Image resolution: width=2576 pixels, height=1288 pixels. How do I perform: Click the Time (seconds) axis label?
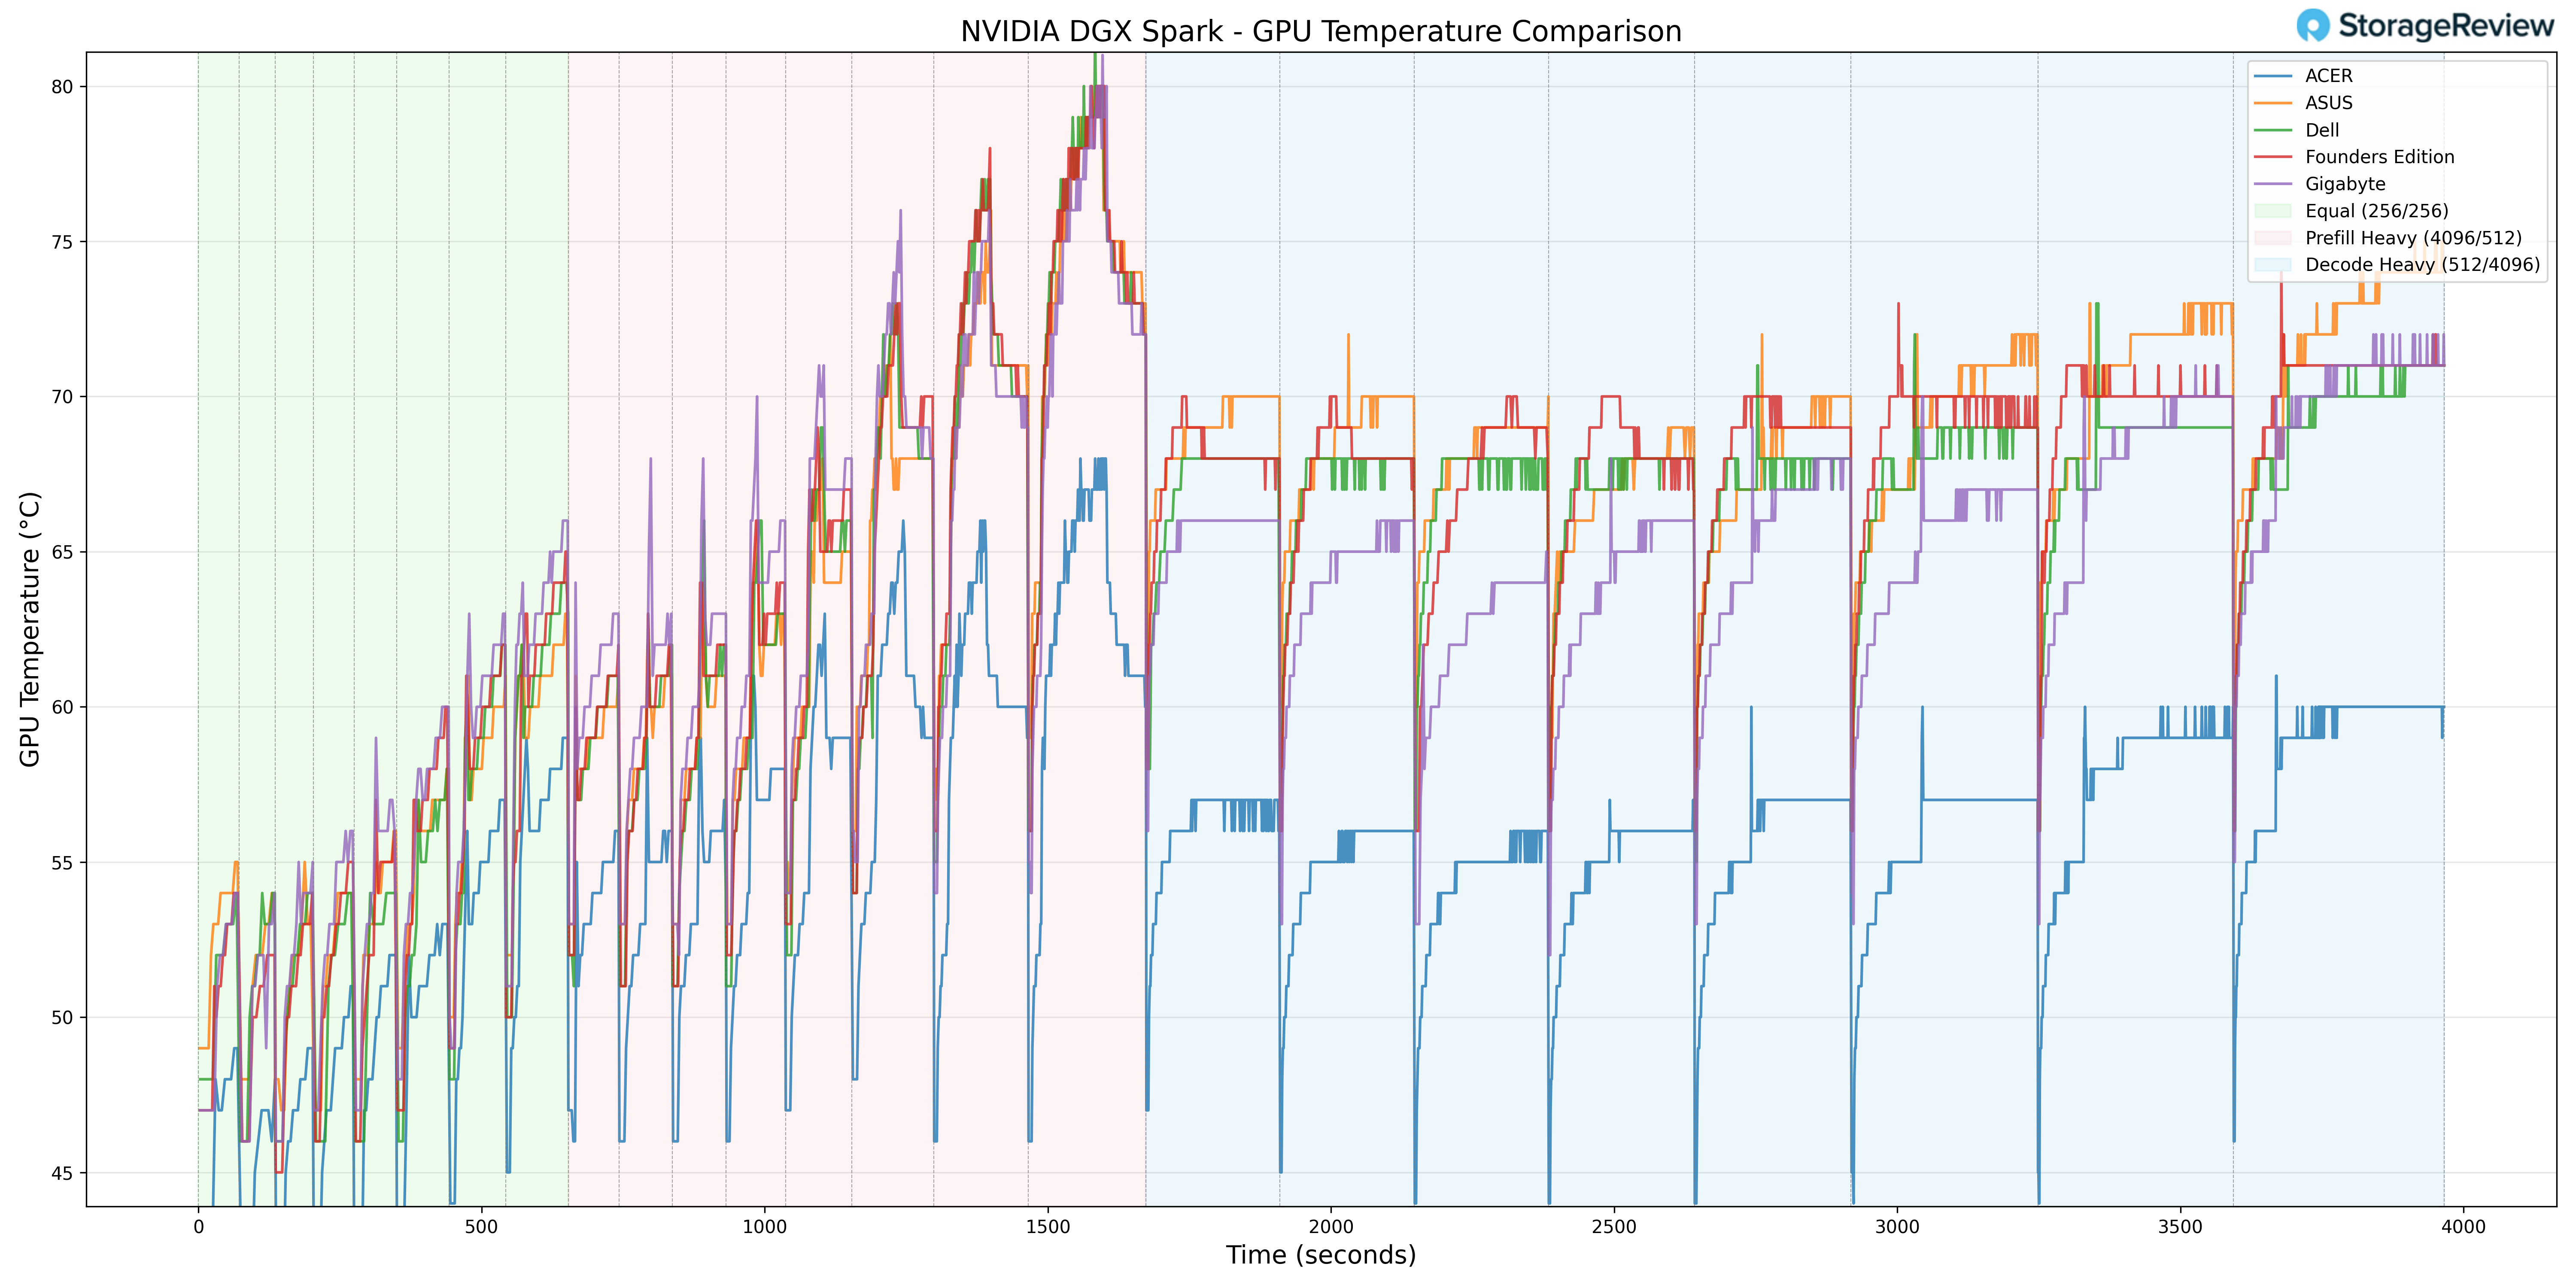click(x=1320, y=1255)
